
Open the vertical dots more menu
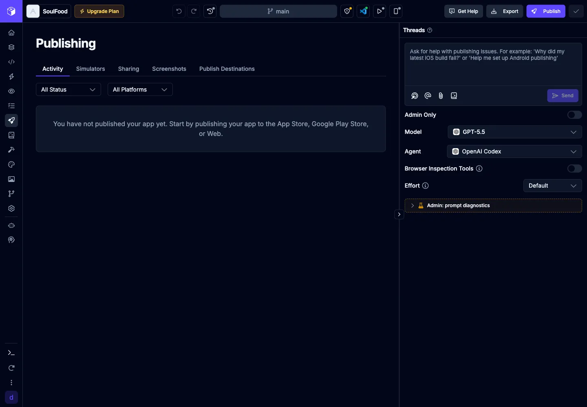11,383
